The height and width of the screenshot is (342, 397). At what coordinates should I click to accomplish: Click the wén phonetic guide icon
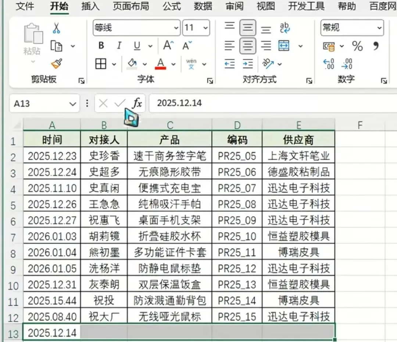pyautogui.click(x=191, y=64)
